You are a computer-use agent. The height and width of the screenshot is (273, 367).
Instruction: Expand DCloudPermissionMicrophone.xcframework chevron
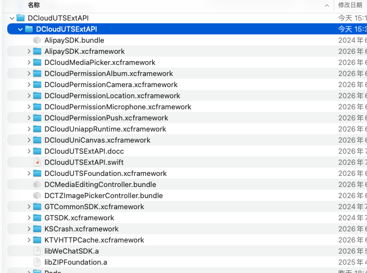[29, 107]
